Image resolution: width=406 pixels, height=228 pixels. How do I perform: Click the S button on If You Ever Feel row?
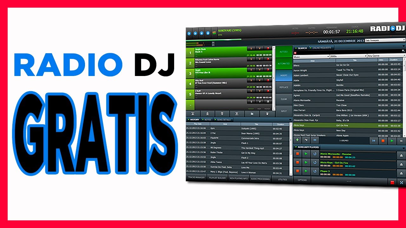252,80
